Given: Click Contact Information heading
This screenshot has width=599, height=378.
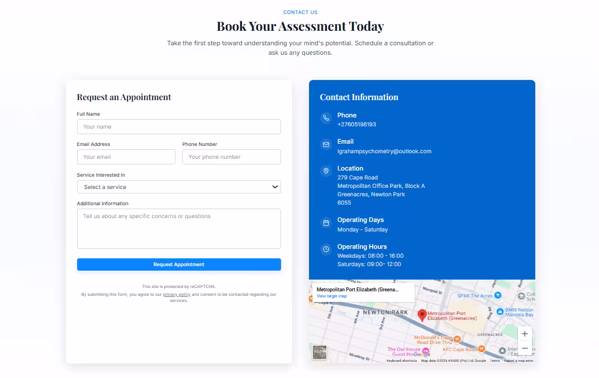Looking at the screenshot, I should (x=359, y=97).
